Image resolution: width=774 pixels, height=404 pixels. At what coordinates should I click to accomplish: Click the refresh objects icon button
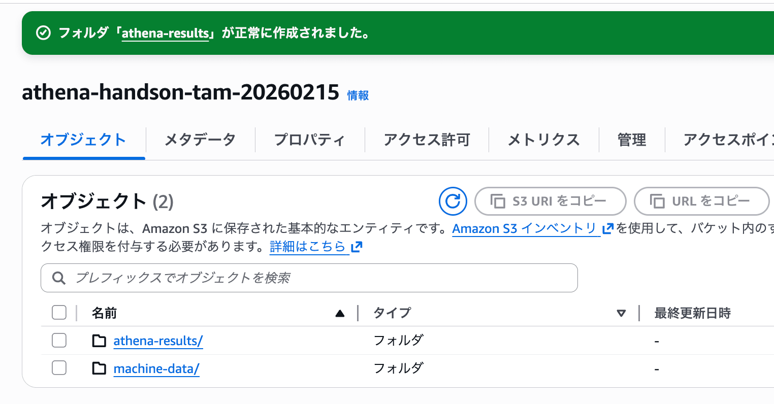coord(453,201)
